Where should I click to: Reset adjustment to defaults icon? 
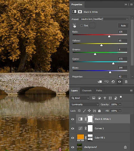coord(113,82)
